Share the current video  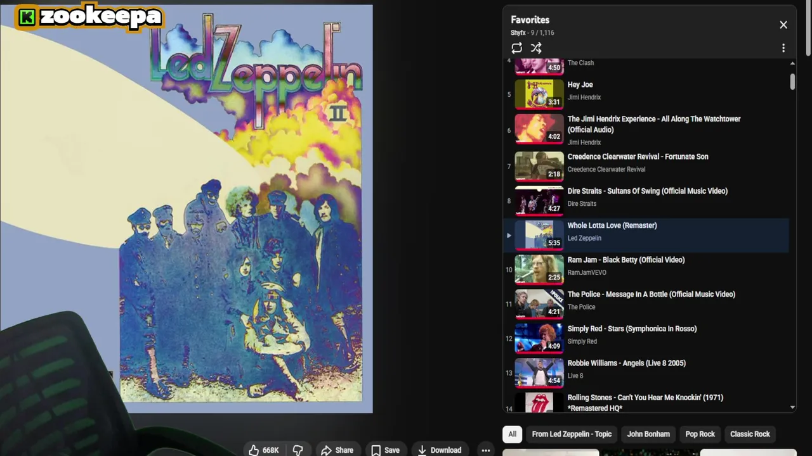tap(337, 450)
